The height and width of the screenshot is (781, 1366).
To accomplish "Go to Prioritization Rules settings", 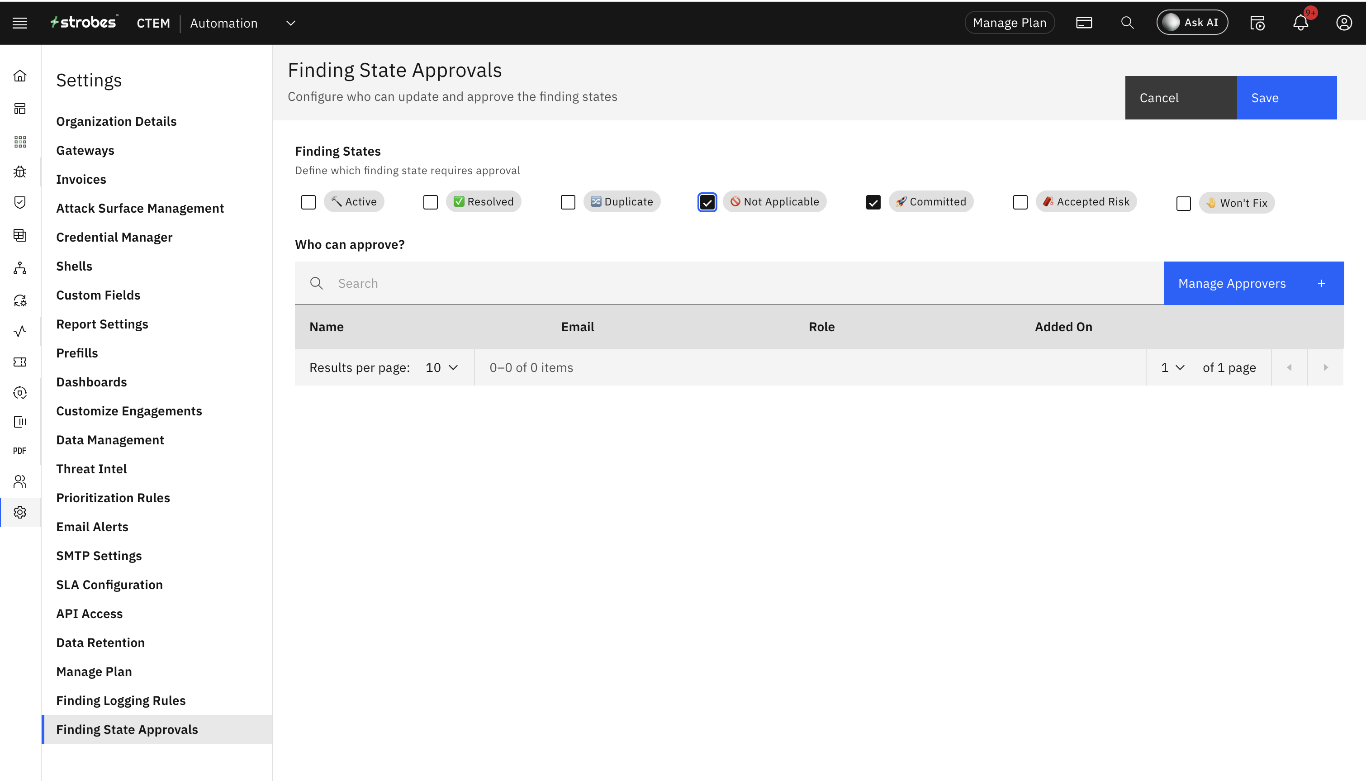I will [x=113, y=497].
